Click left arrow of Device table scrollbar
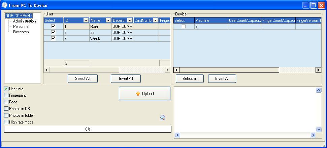The image size is (327, 148). tap(176, 70)
